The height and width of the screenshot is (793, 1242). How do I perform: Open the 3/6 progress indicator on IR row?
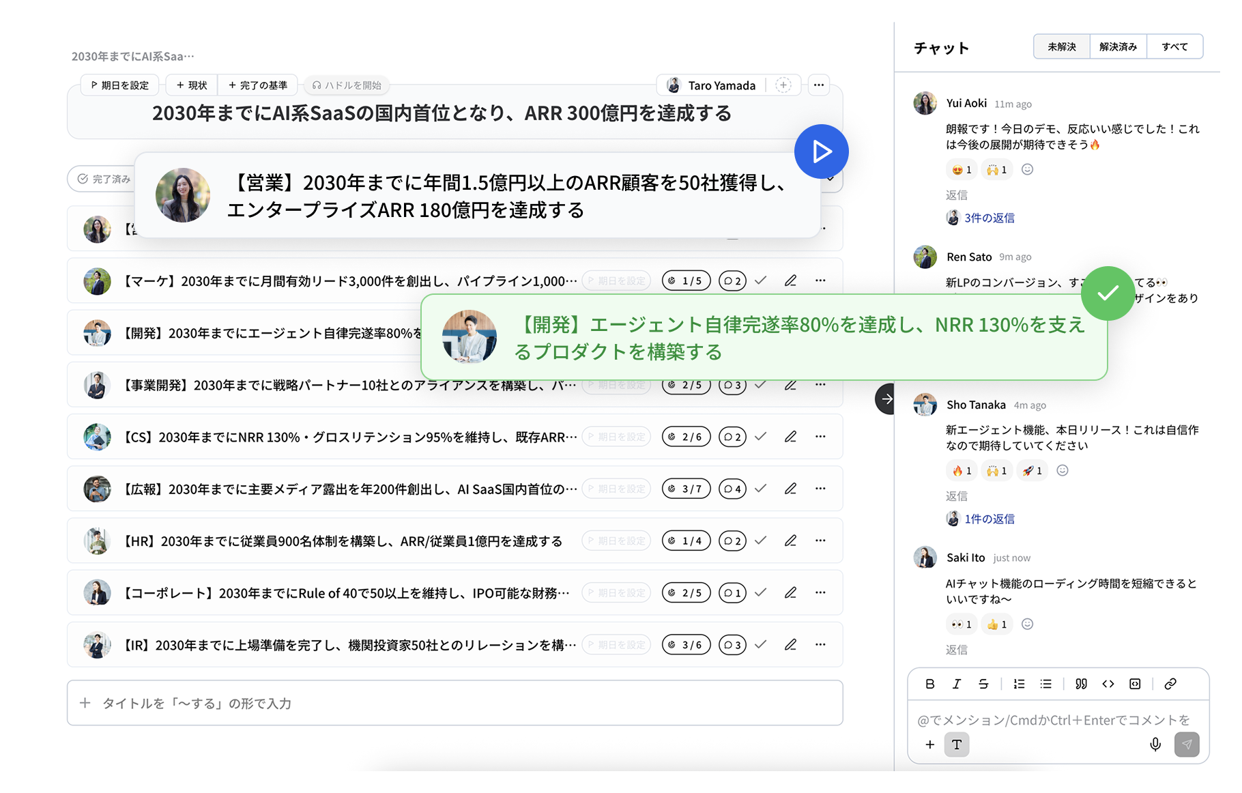[687, 644]
